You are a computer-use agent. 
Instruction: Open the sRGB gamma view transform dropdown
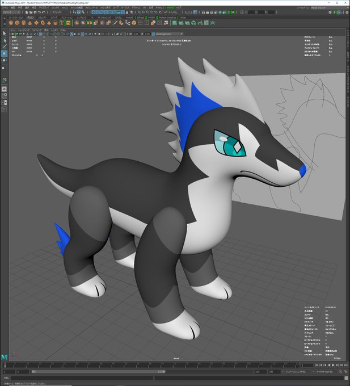(x=169, y=34)
